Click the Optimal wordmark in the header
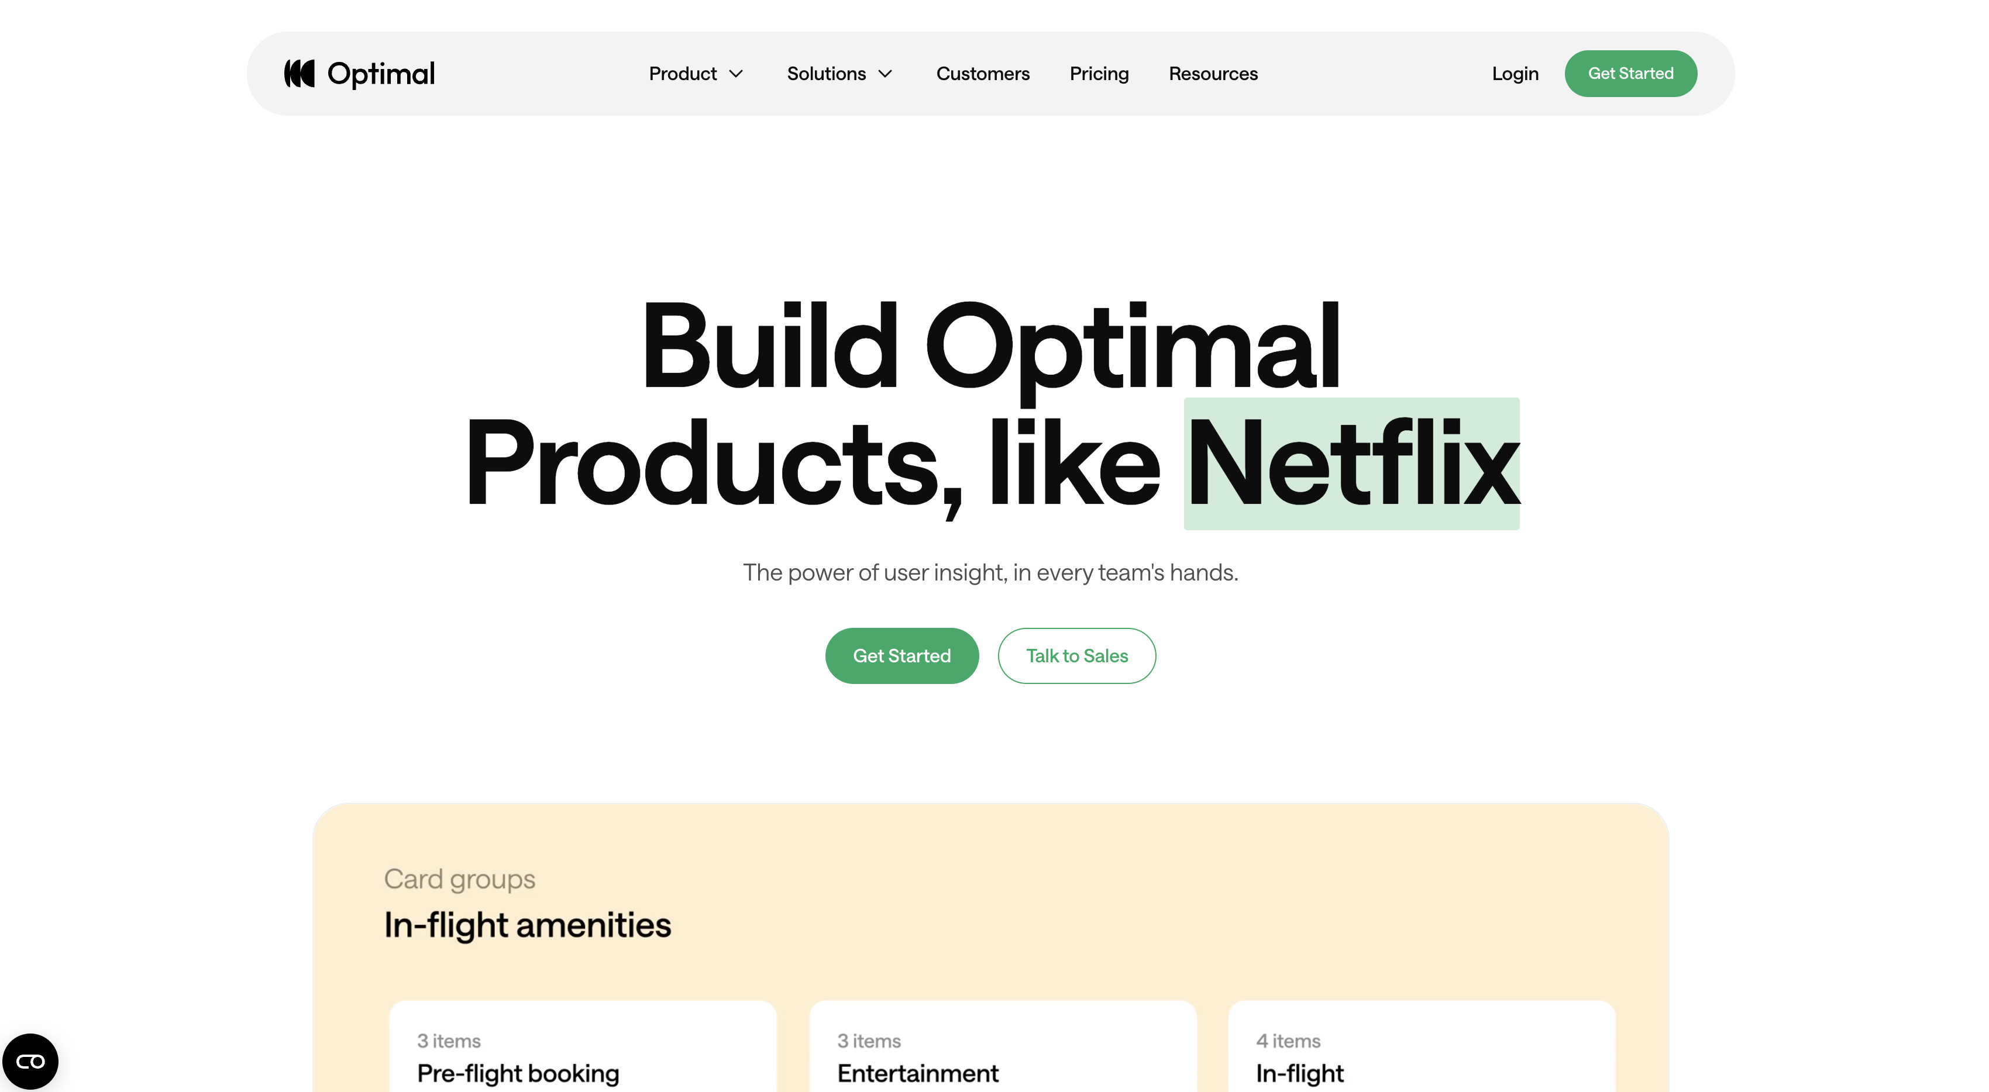Image resolution: width=1989 pixels, height=1092 pixels. (x=381, y=72)
